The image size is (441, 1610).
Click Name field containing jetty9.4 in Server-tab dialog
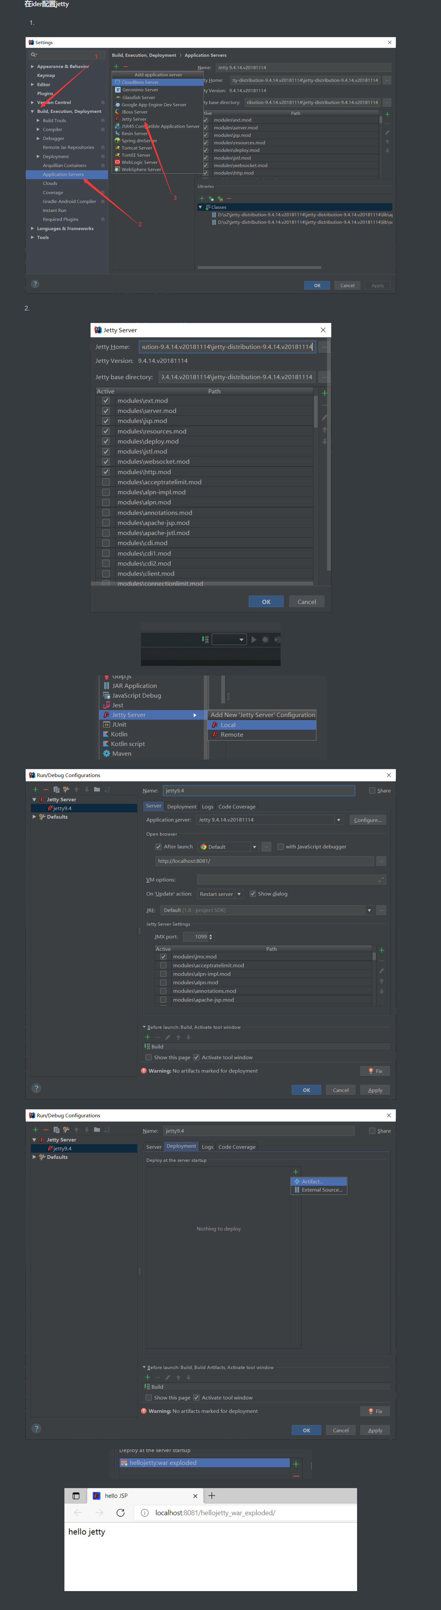click(x=259, y=791)
